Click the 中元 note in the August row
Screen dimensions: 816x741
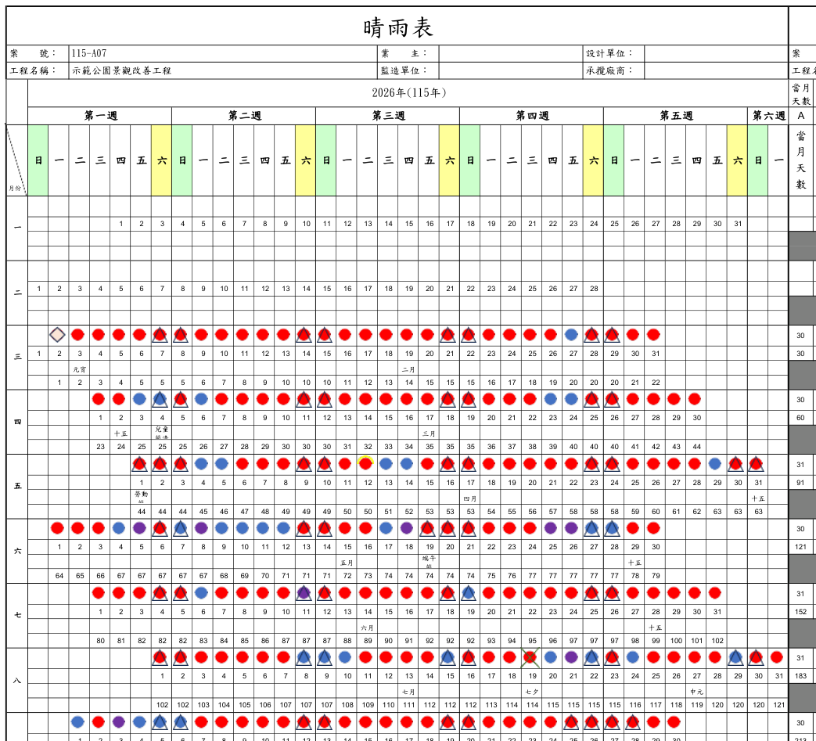[697, 692]
